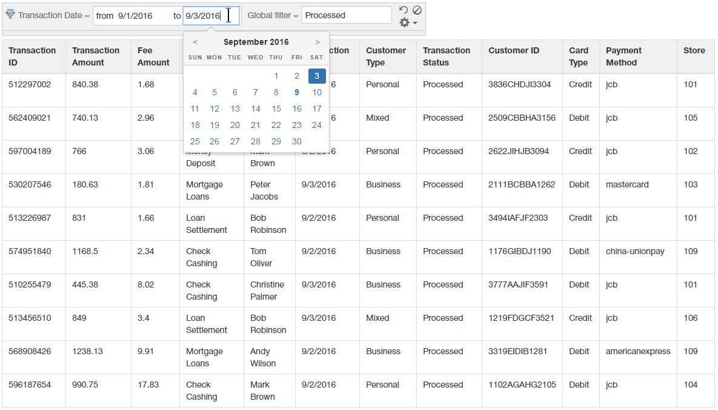The image size is (718, 410).
Task: Click the 'to' date field 9/3/2016
Action: point(206,16)
